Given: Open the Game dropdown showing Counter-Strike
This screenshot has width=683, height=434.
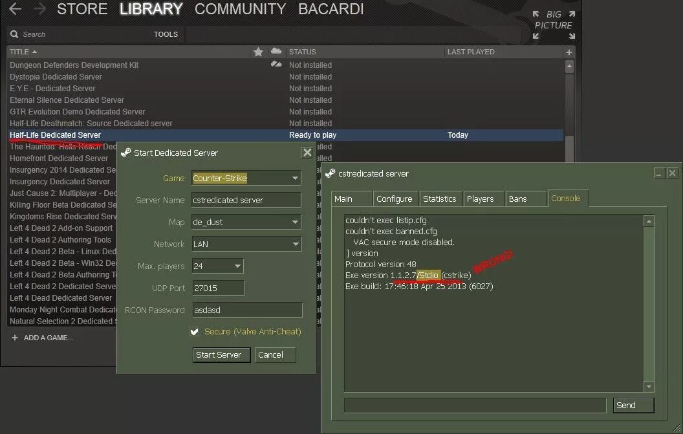Looking at the screenshot, I should pyautogui.click(x=246, y=178).
